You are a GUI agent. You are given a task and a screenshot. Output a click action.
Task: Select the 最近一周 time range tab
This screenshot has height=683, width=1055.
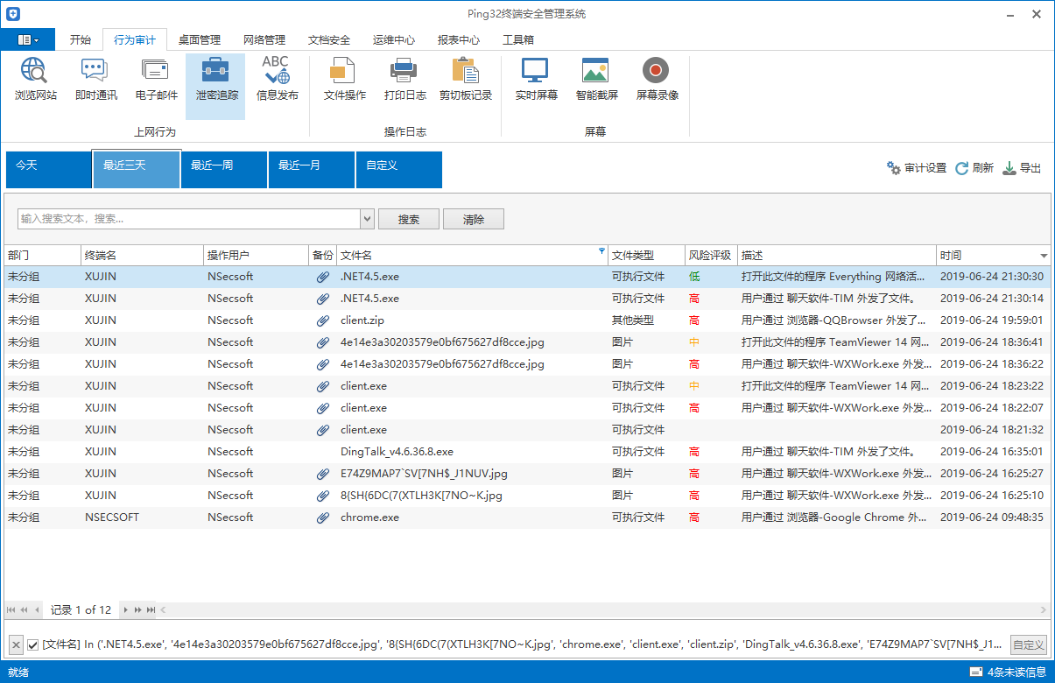click(x=223, y=170)
